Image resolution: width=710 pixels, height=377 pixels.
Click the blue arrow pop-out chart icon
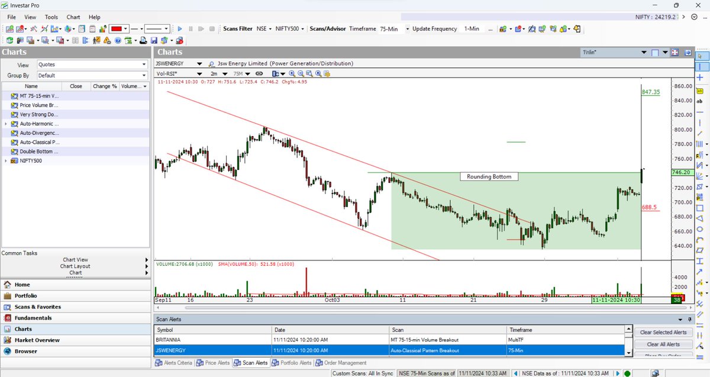point(688,53)
